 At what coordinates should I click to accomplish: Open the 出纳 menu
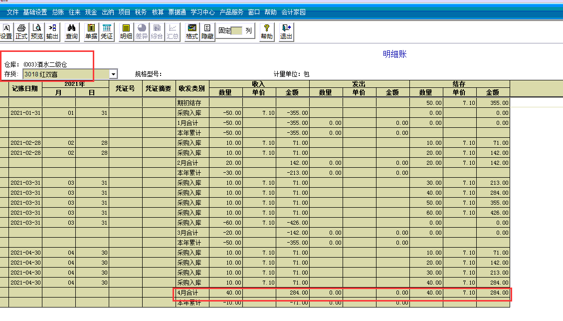(108, 12)
